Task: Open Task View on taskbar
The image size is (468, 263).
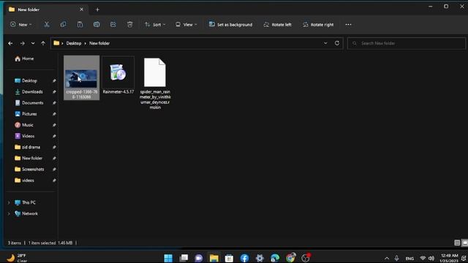Action: pyautogui.click(x=184, y=258)
